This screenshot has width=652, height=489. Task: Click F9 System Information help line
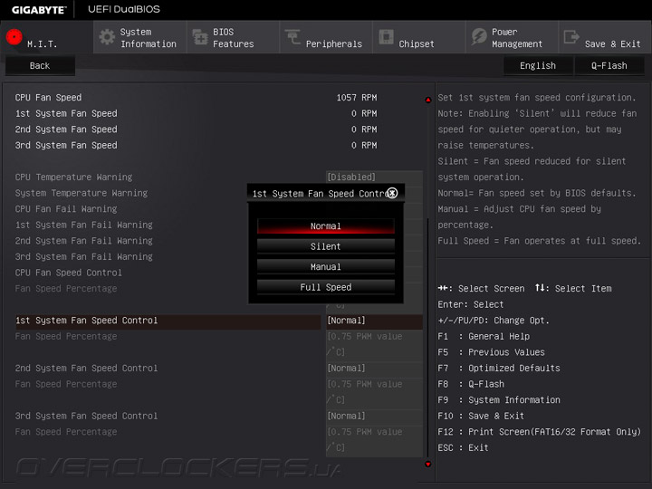(x=499, y=400)
